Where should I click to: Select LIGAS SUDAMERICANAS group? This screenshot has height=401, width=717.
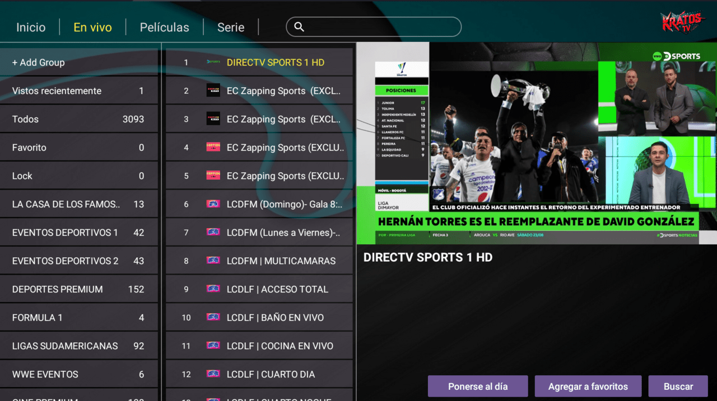coord(79,346)
